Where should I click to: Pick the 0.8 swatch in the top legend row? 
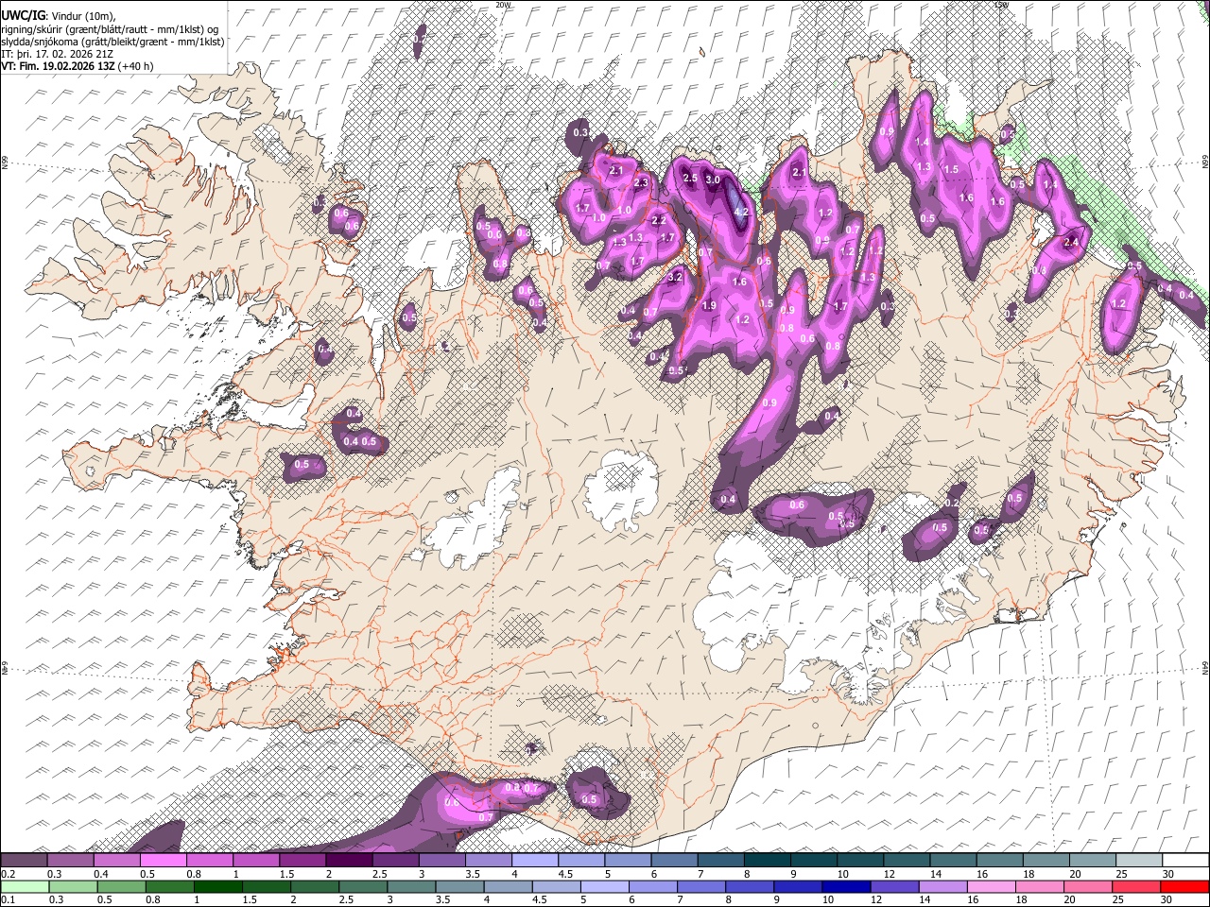(210, 861)
